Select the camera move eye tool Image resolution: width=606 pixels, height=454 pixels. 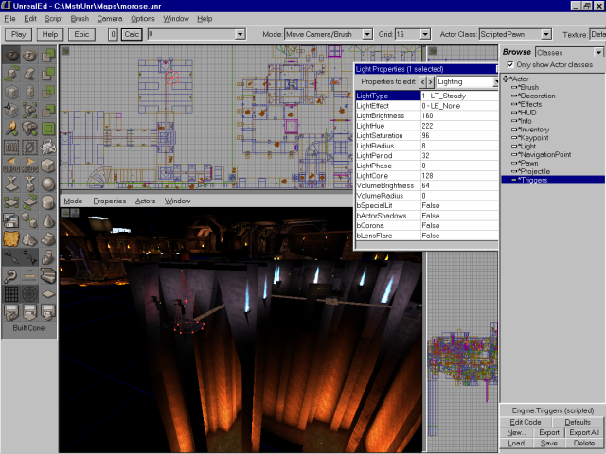coord(12,56)
